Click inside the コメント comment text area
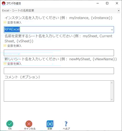This screenshot has width=122, height=131. pos(57,91)
